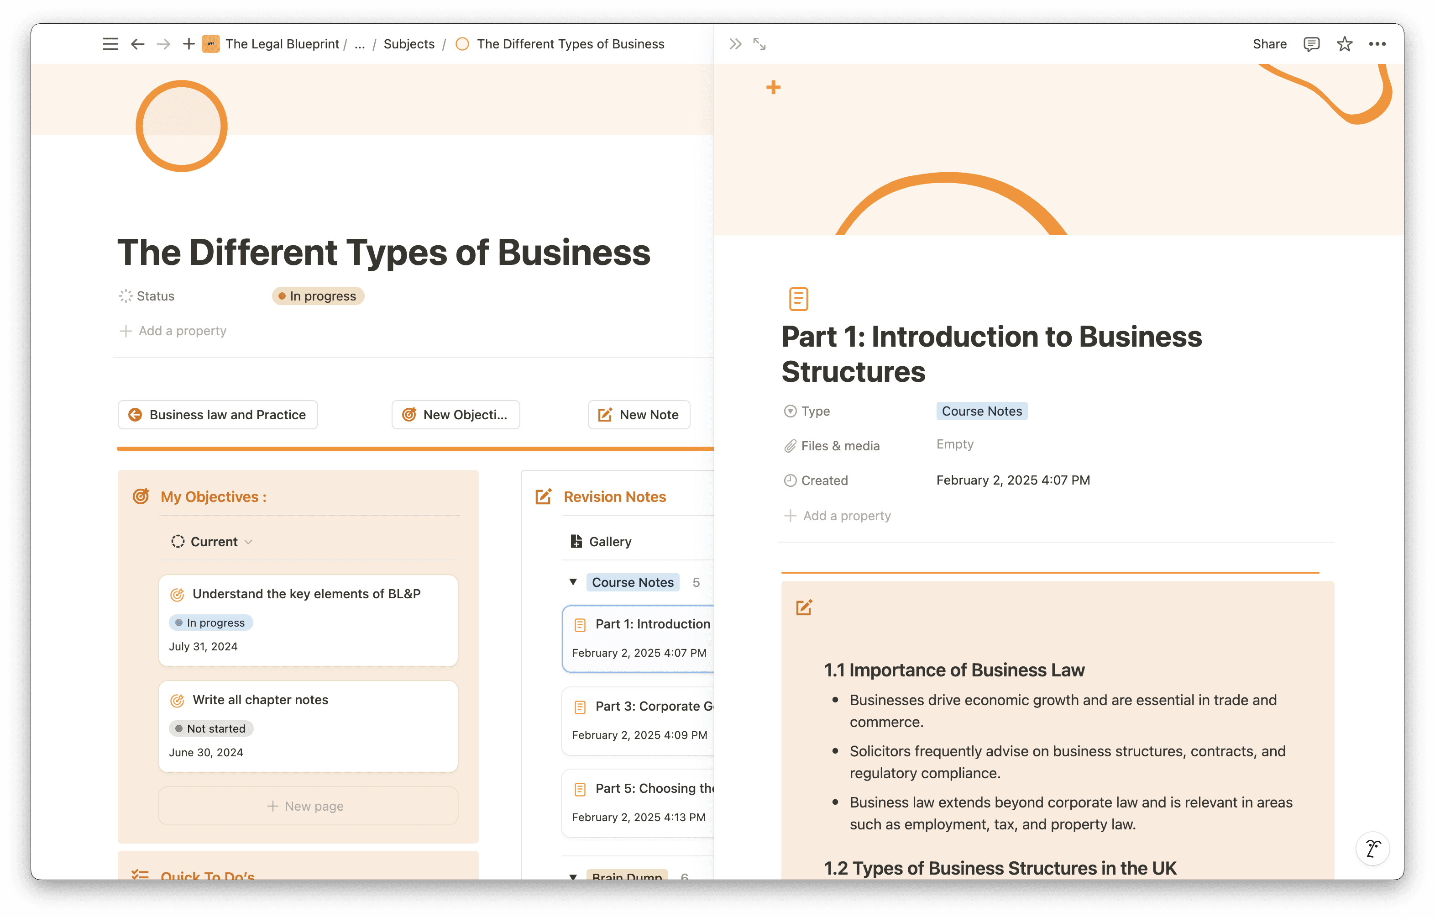1435x918 pixels.
Task: Toggle In progress status on BL&P objective
Action: tap(211, 623)
